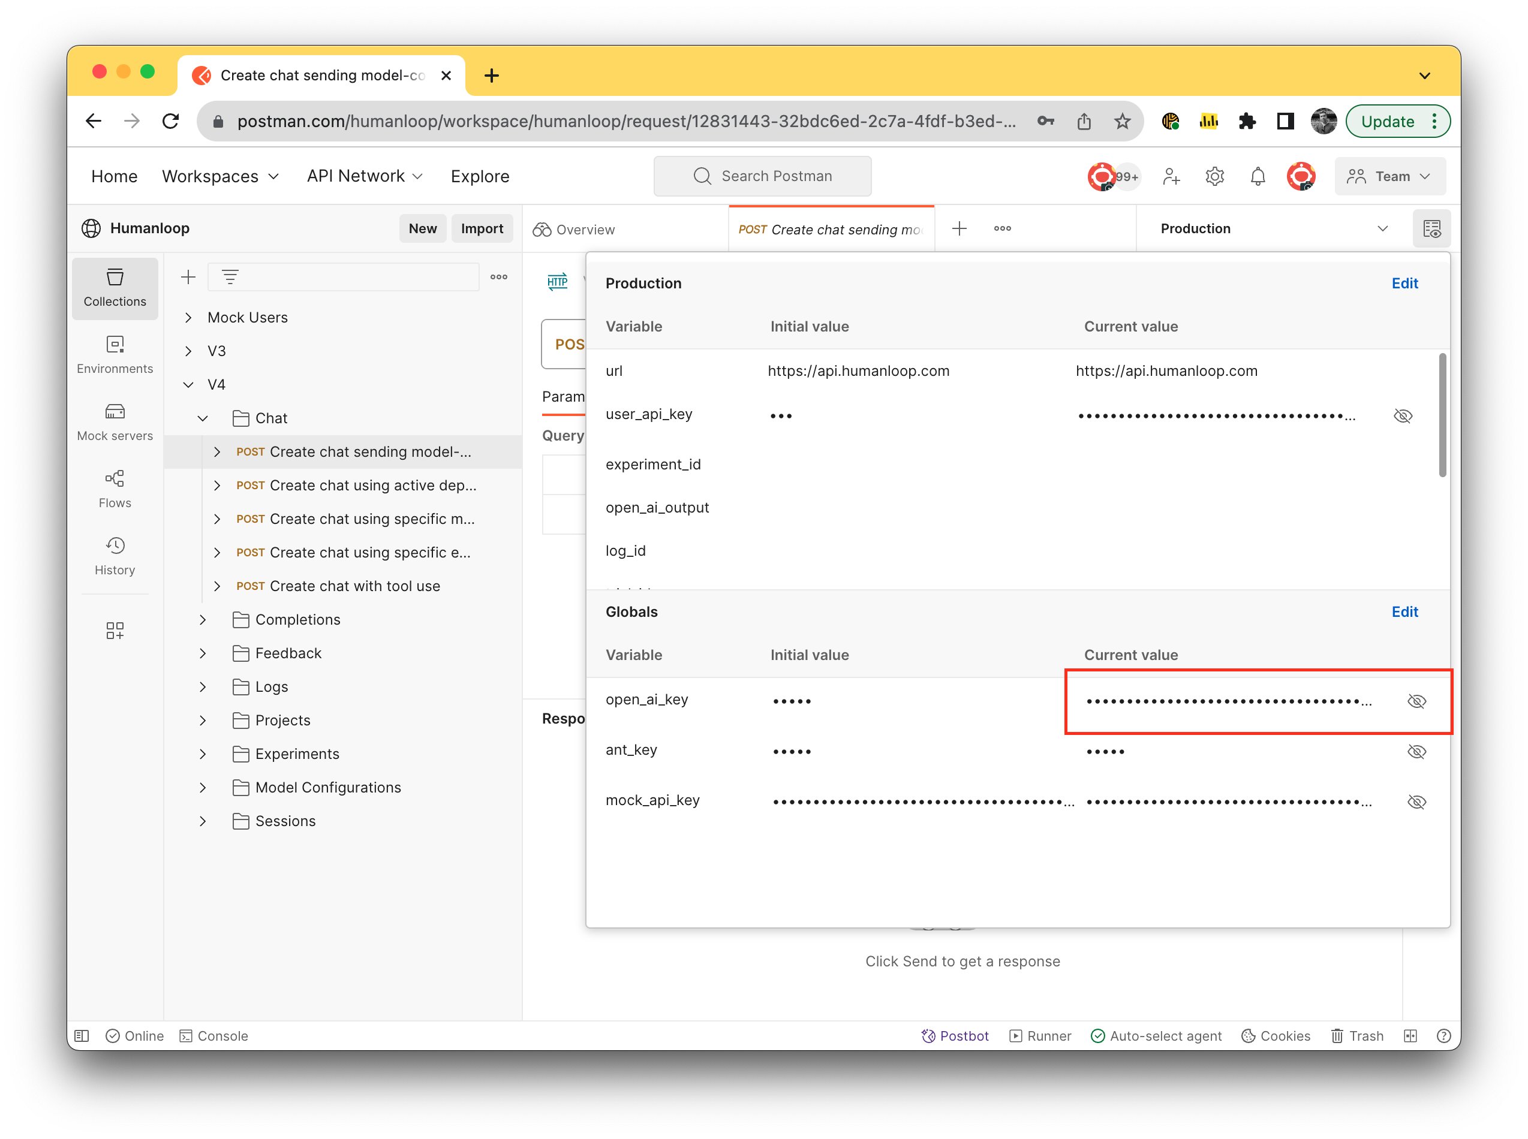Reveal the ant_key value

[1416, 751]
